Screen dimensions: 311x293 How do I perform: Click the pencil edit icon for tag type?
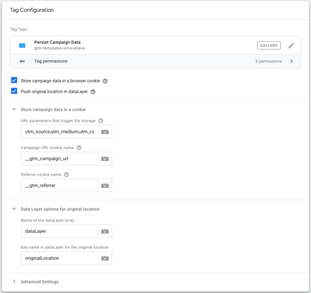pyautogui.click(x=291, y=45)
